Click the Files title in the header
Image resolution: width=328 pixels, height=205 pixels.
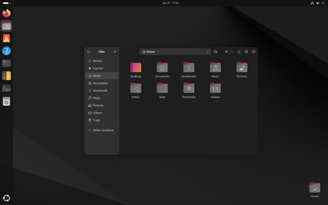click(x=102, y=52)
